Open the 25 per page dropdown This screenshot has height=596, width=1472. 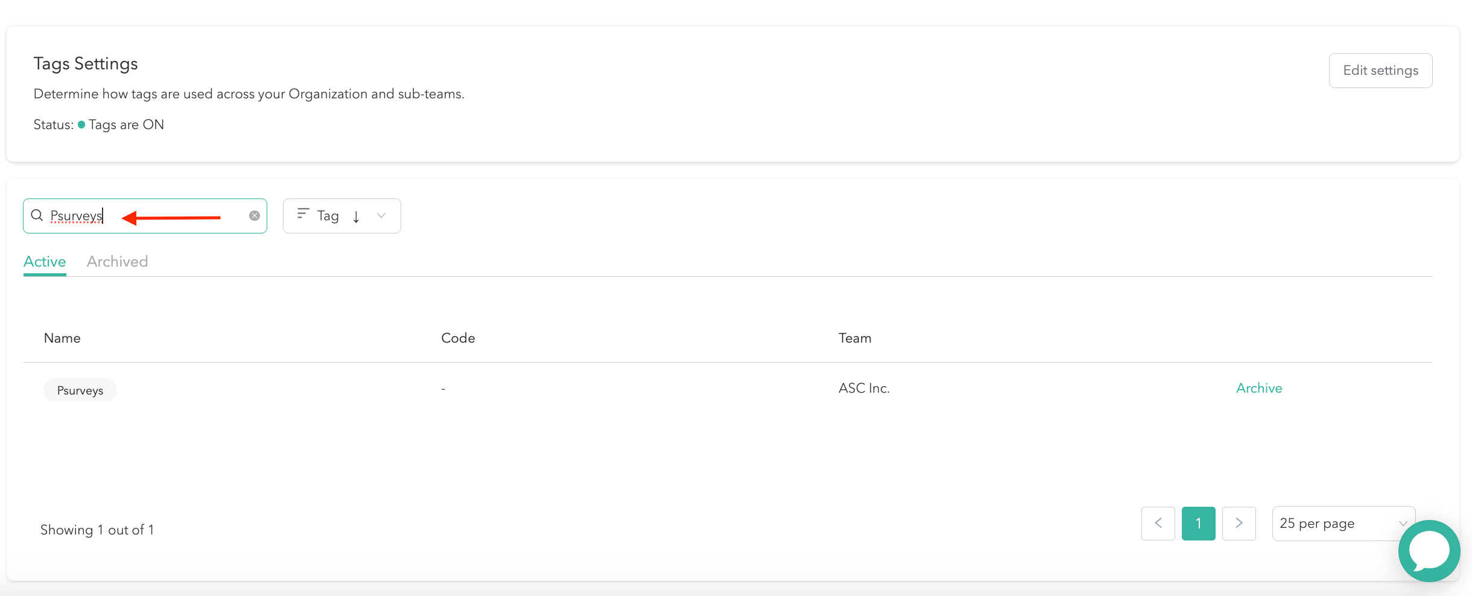point(1343,522)
